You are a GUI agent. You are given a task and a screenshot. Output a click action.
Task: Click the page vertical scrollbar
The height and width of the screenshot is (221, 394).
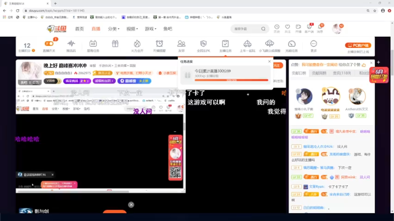392,118
